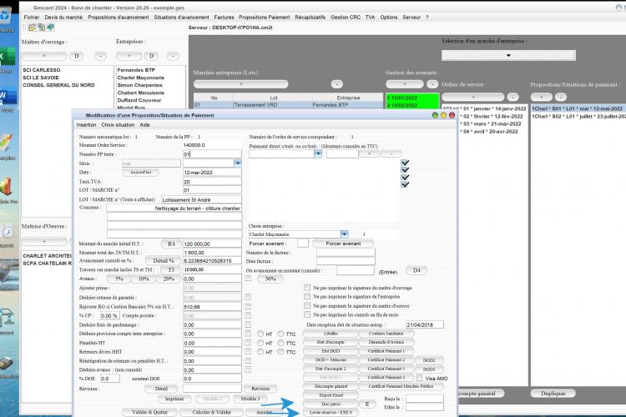
Task: Click the Doc perso button
Action: tap(331, 404)
